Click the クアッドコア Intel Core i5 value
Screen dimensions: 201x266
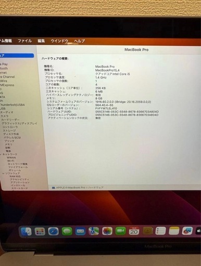pyautogui.click(x=112, y=74)
